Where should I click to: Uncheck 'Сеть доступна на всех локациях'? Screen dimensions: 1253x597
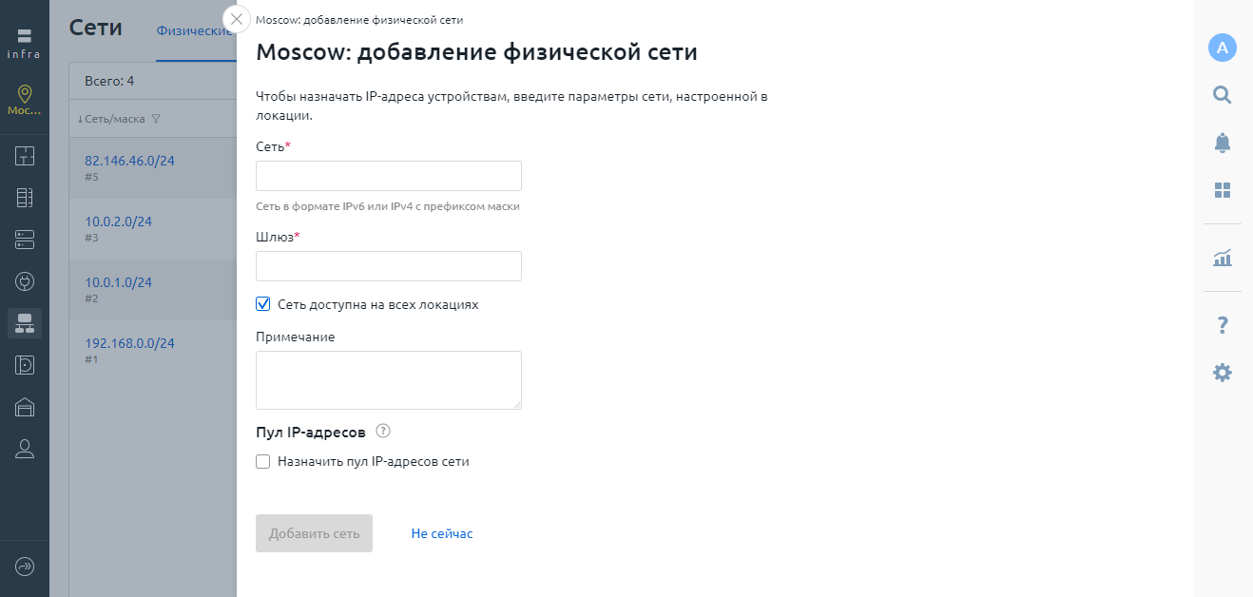tap(263, 304)
